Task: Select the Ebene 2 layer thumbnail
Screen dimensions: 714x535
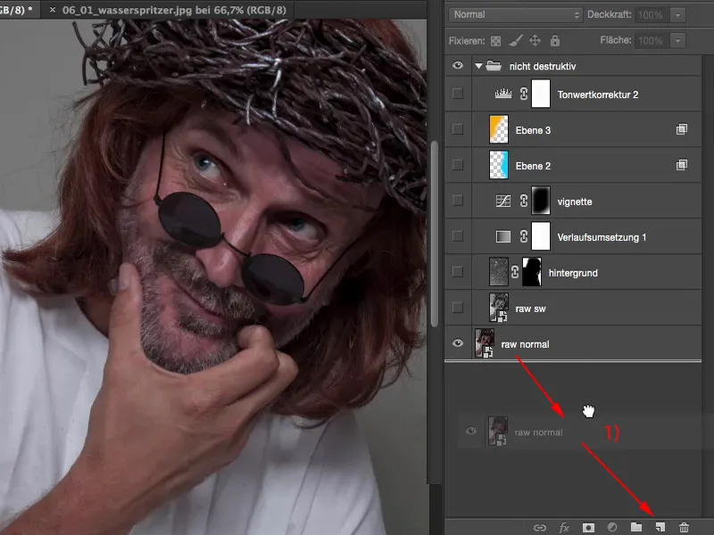Action: (499, 165)
